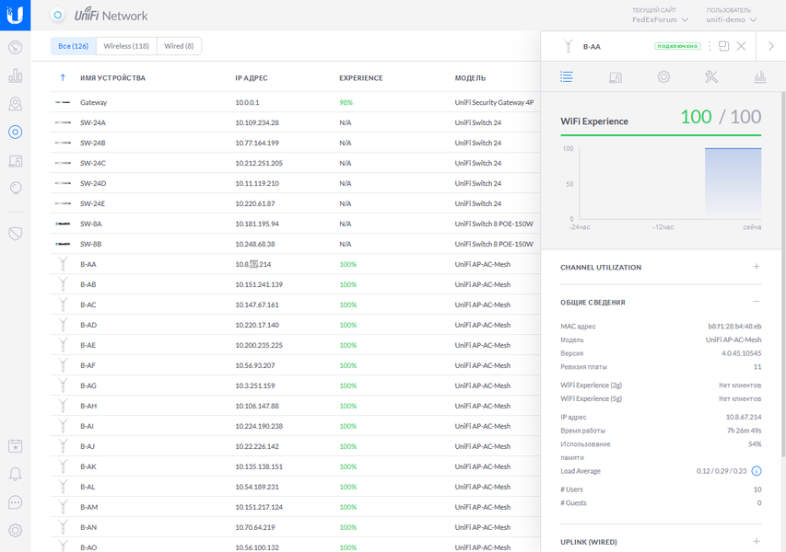Screen dimensions: 786x552
Task: Select the Gateway device row
Action: 295,102
